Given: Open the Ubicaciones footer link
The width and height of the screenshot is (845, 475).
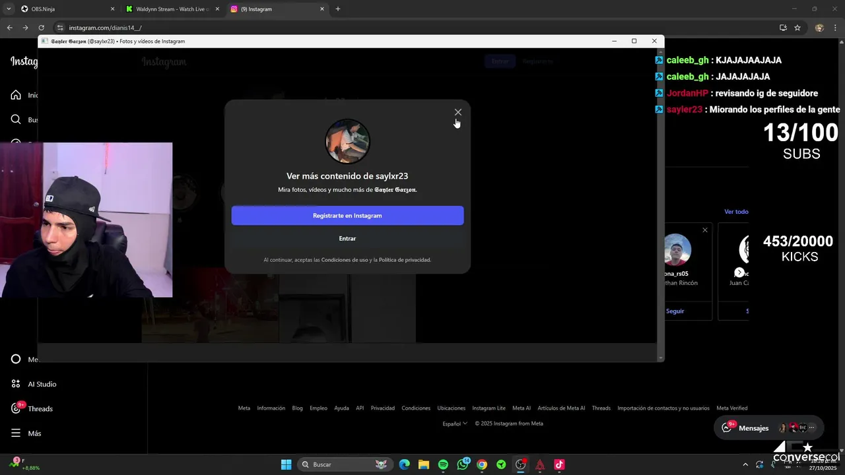Looking at the screenshot, I should coord(452,408).
